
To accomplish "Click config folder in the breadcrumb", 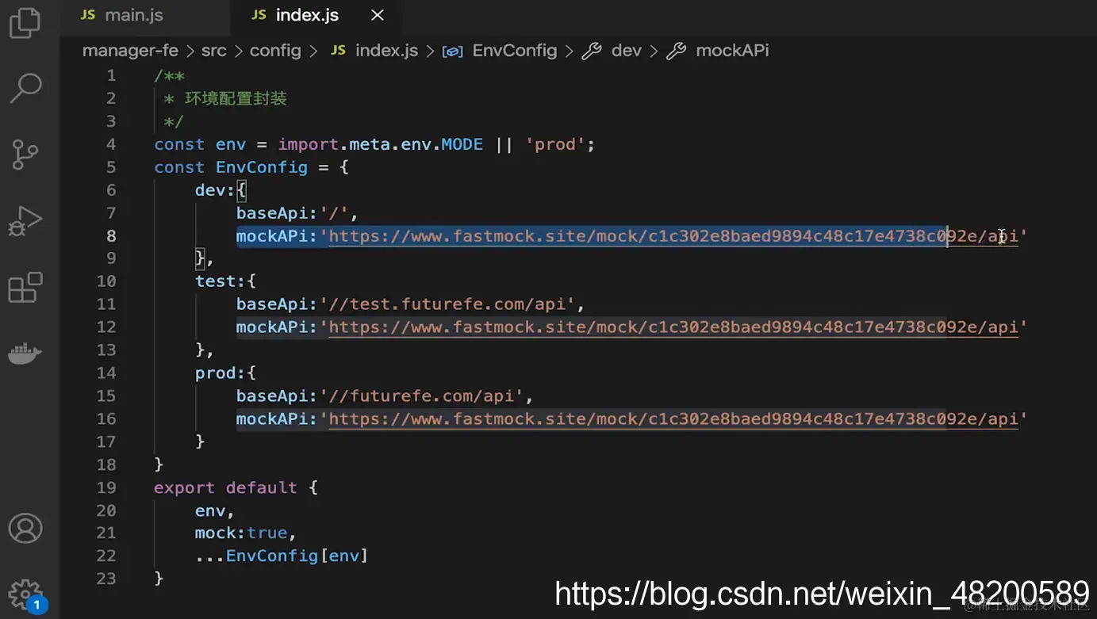I will click(x=275, y=51).
